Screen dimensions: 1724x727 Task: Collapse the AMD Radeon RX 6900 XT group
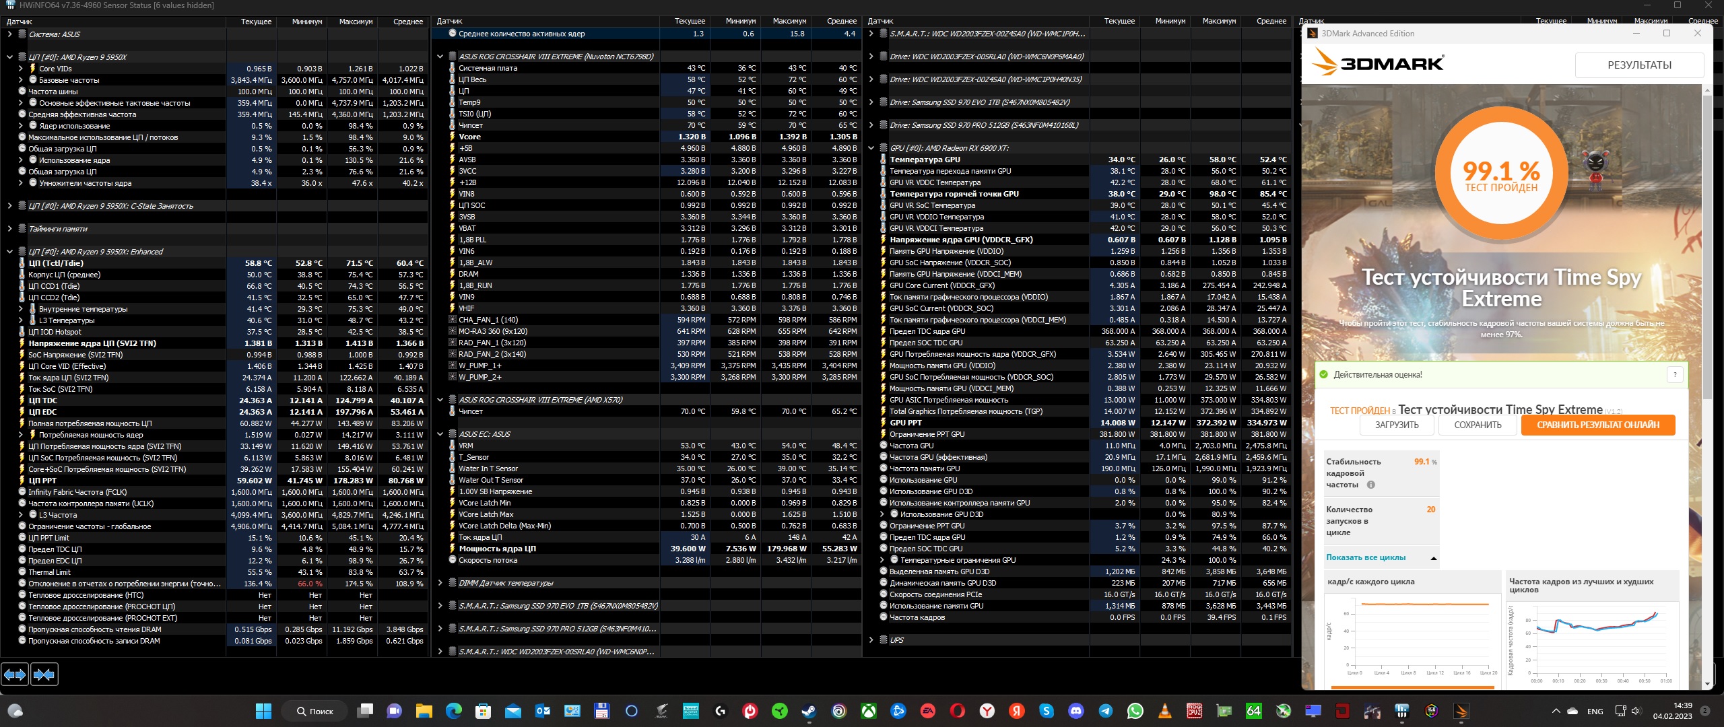[871, 148]
